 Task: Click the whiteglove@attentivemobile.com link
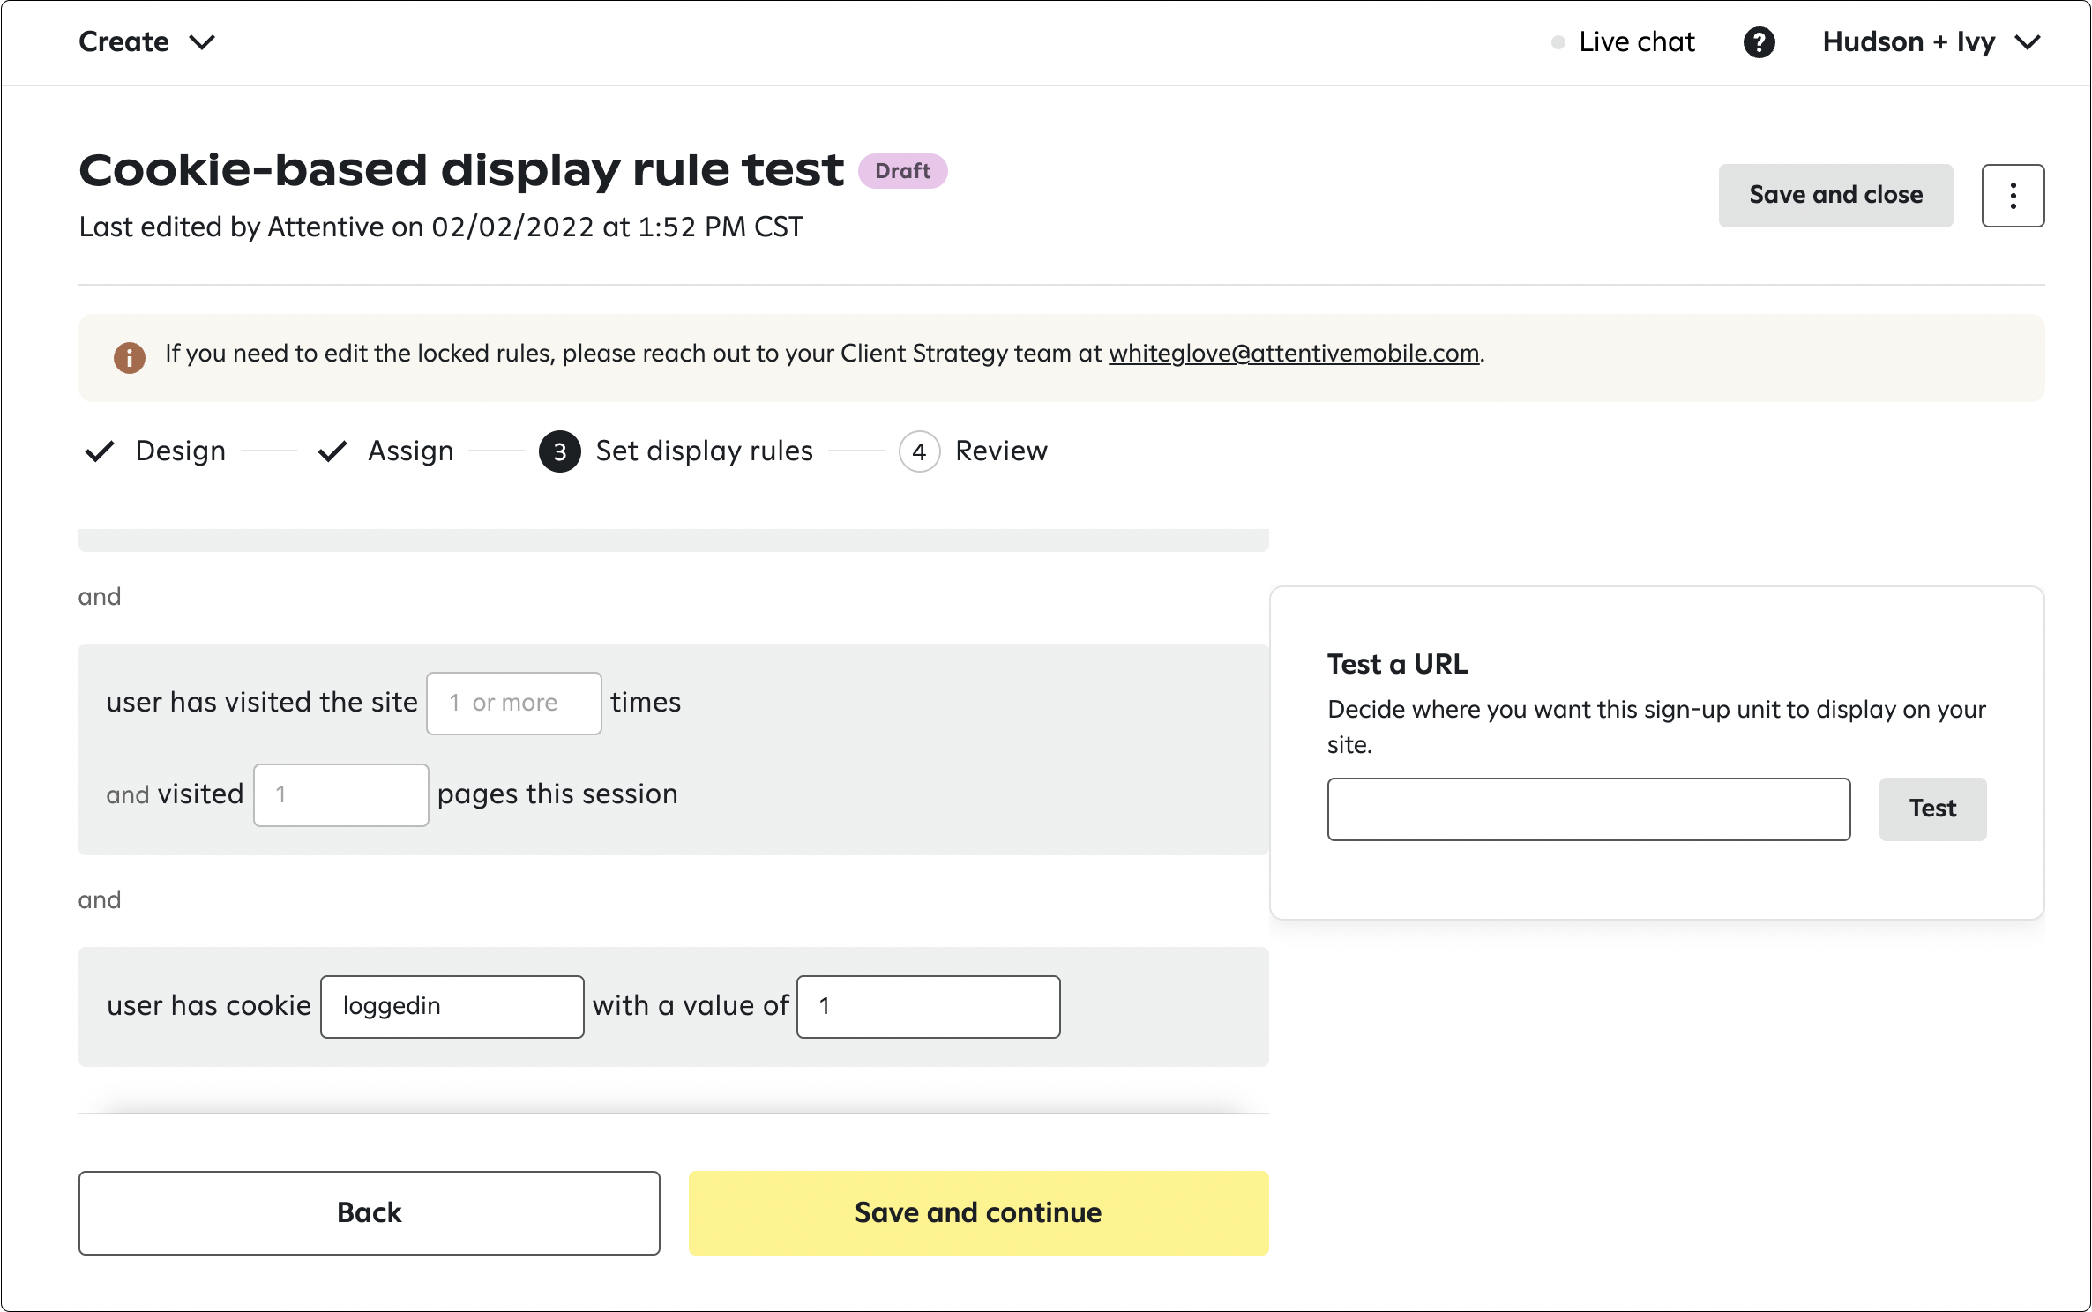tap(1294, 354)
